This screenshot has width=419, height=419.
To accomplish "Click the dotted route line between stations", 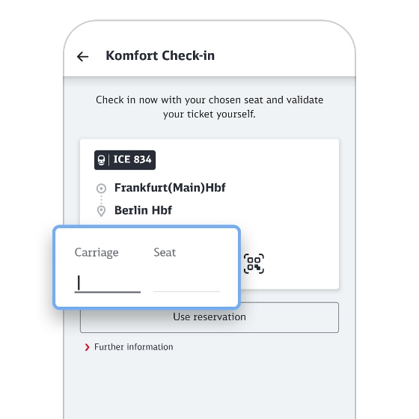I will pos(101,199).
